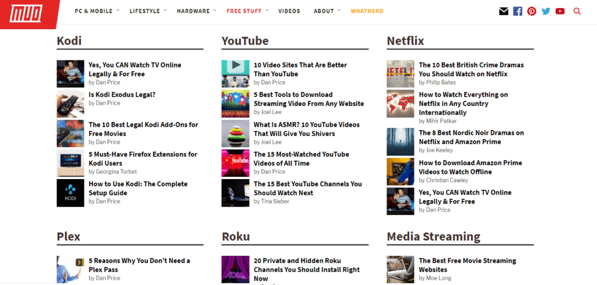Click author 'by Tina Sieber'
Image resolution: width=597 pixels, height=285 pixels.
pyautogui.click(x=272, y=201)
